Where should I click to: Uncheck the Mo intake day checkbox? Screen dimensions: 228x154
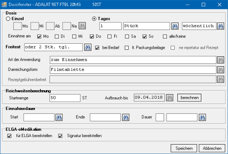[x=39, y=37]
